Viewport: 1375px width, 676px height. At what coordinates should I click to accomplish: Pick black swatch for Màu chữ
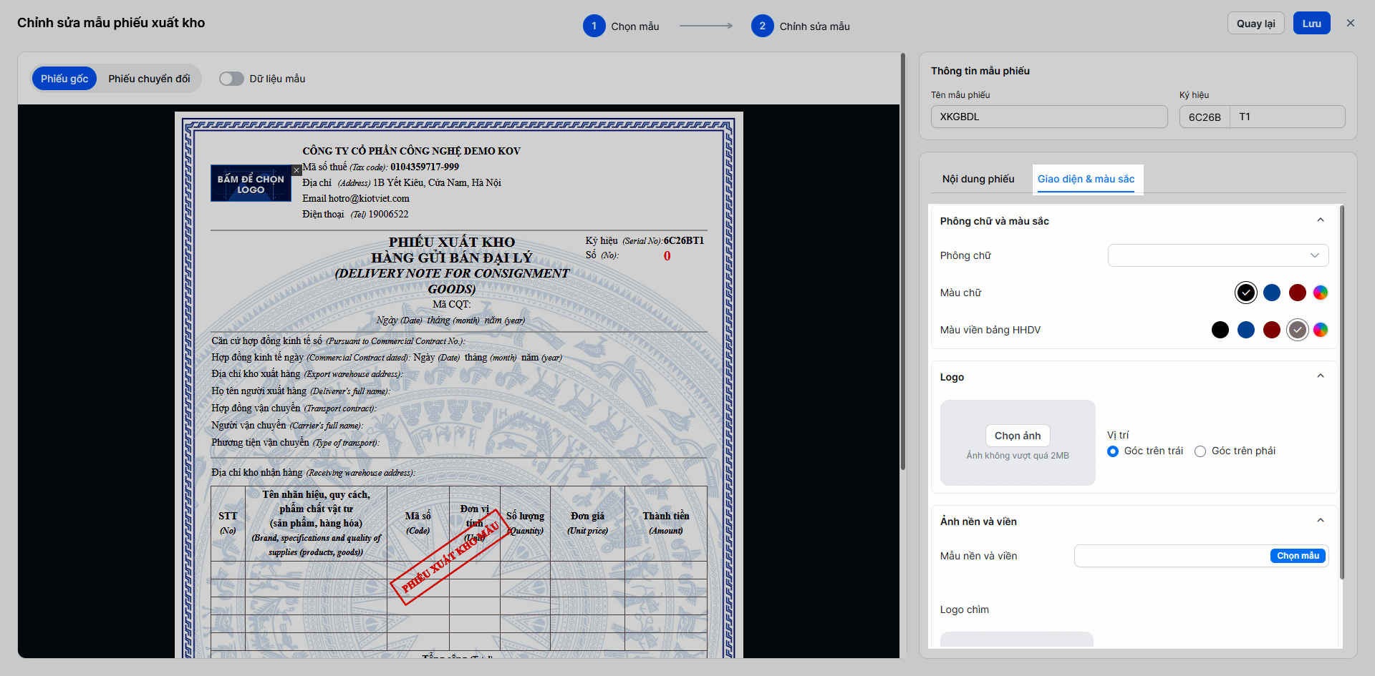[x=1246, y=293]
